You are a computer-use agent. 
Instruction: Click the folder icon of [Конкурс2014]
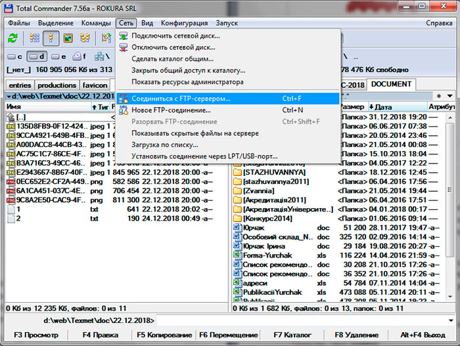point(237,219)
